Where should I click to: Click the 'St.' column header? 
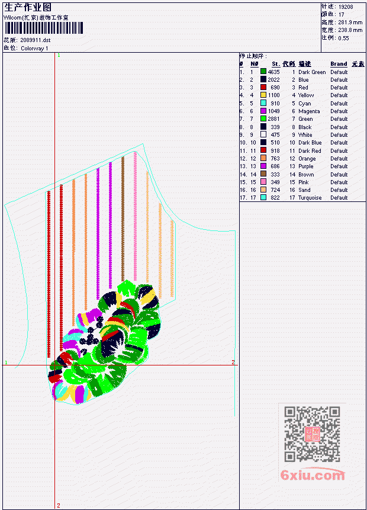pyautogui.click(x=276, y=64)
